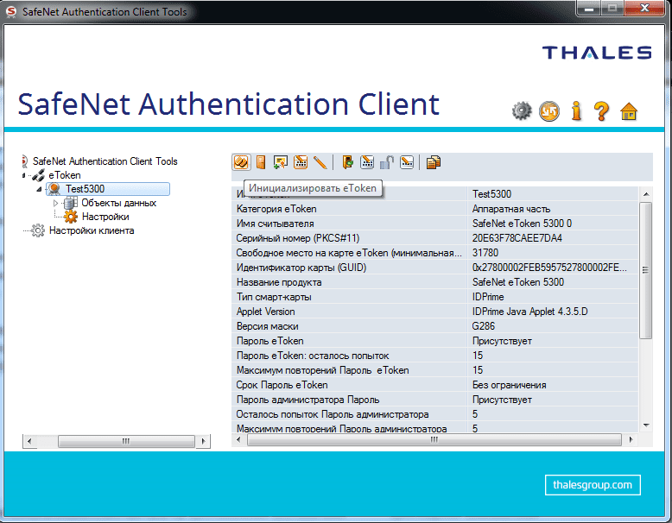Click the details table horizontal scrollbar thumb
This screenshot has height=523, width=672.
pos(434,439)
